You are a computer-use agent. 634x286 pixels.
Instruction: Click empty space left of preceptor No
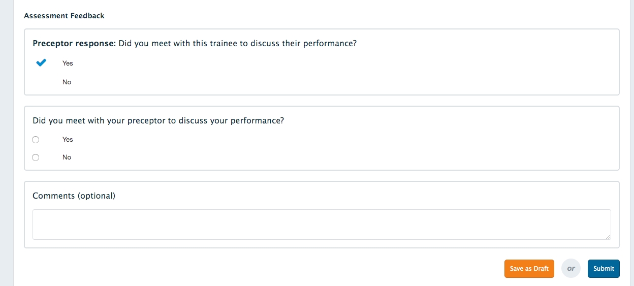pyautogui.click(x=42, y=82)
